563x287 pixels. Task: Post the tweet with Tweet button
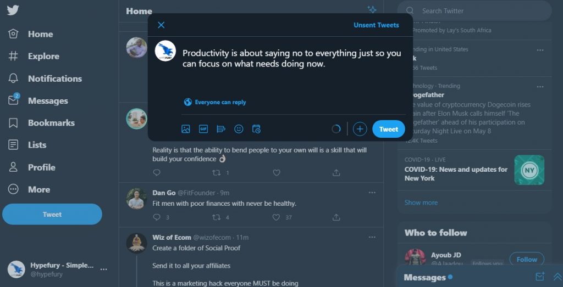click(388, 129)
